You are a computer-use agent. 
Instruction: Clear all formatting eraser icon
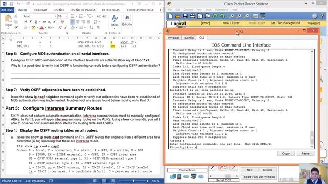point(62,21)
